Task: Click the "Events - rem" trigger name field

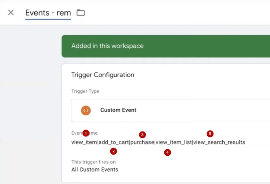Action: coord(48,13)
